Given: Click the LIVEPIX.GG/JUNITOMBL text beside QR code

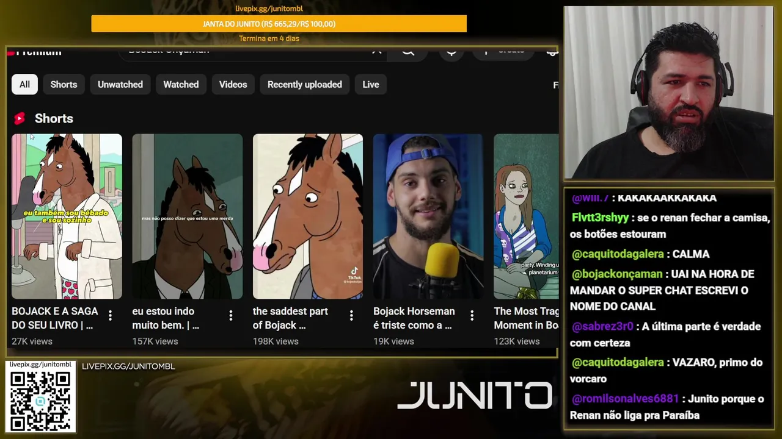Looking at the screenshot, I should 128,366.
